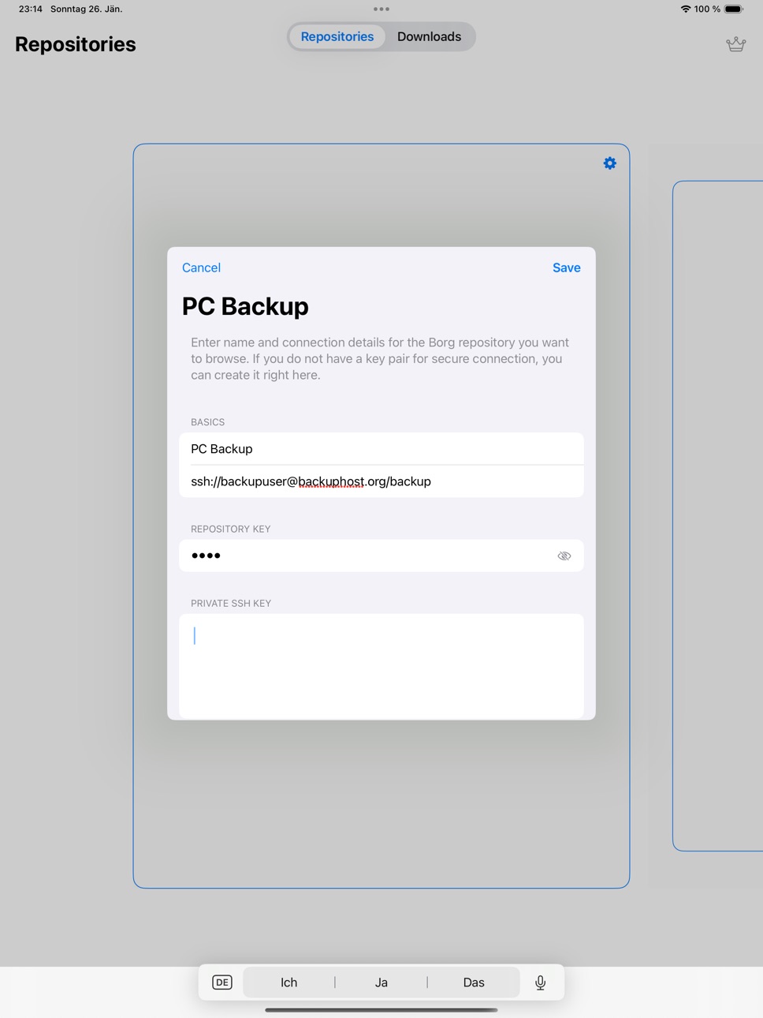Click inside the Private SSH Key box
763x1018 pixels.
click(x=381, y=666)
